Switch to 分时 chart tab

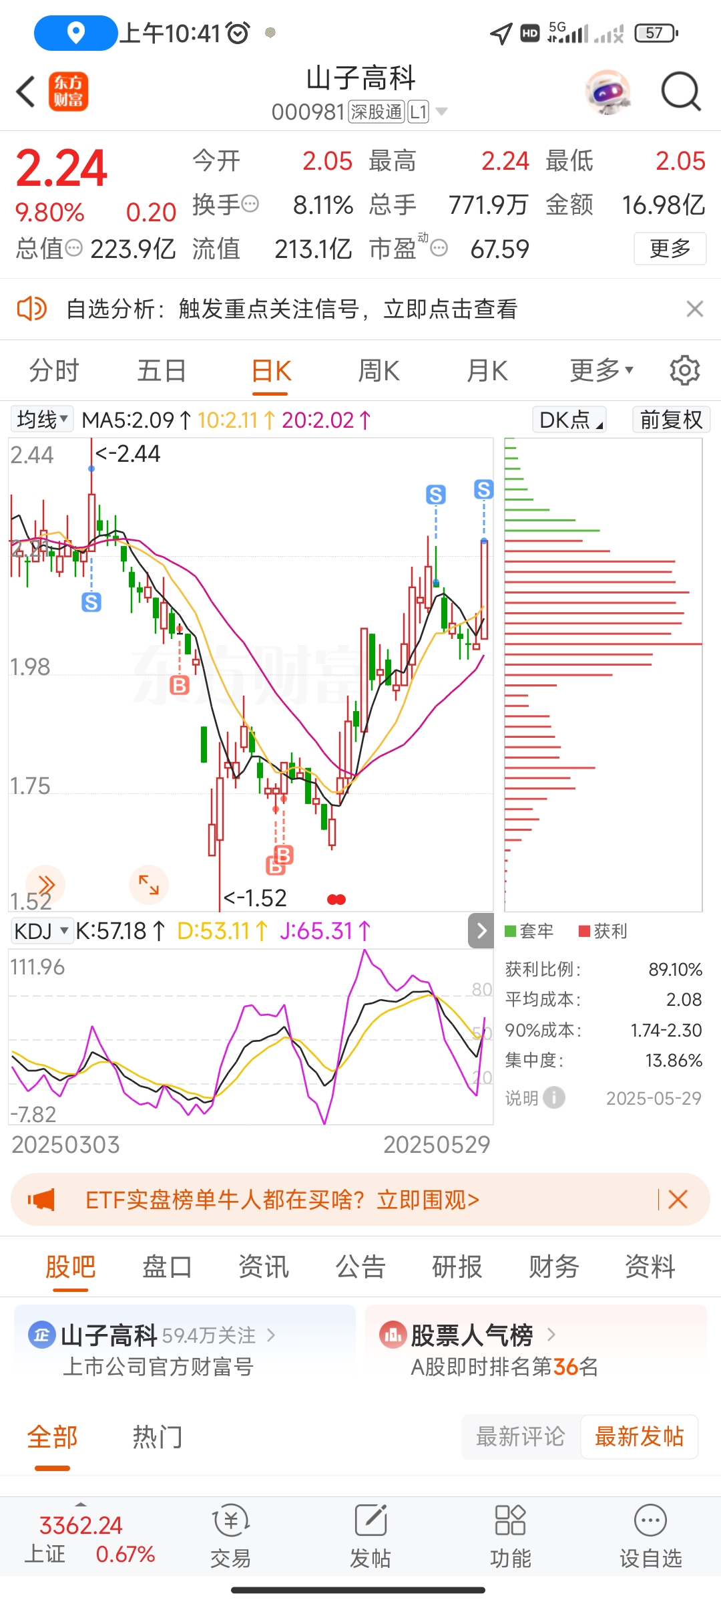[54, 370]
